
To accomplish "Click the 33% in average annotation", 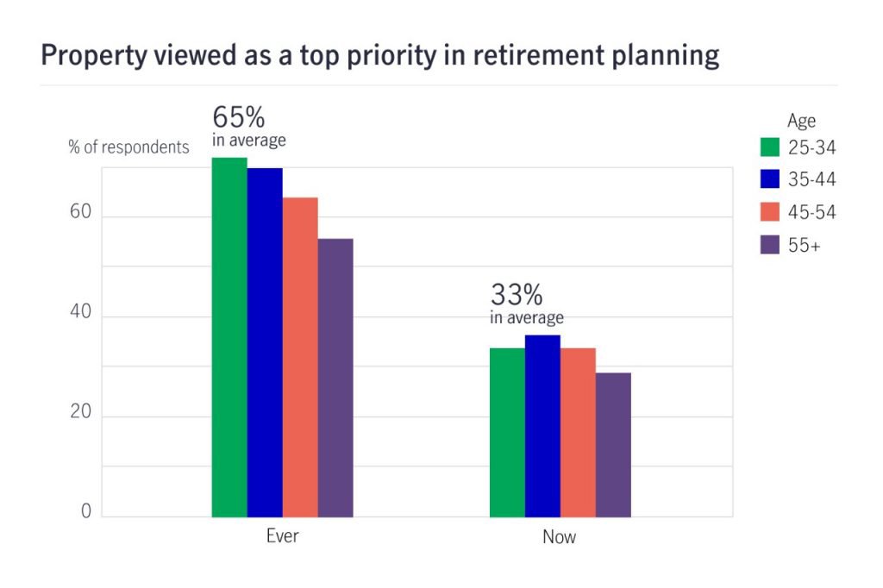I will pos(527,303).
